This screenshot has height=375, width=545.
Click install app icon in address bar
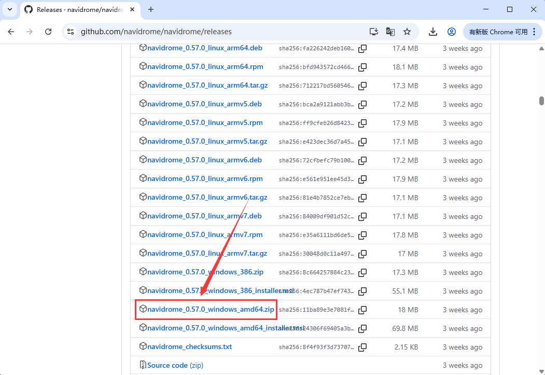[374, 32]
